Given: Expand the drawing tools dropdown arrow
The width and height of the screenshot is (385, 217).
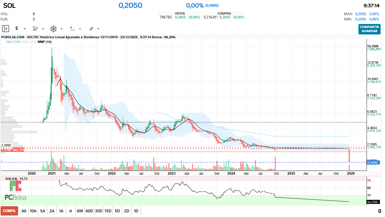Looking at the screenshot, I should click(98, 29).
